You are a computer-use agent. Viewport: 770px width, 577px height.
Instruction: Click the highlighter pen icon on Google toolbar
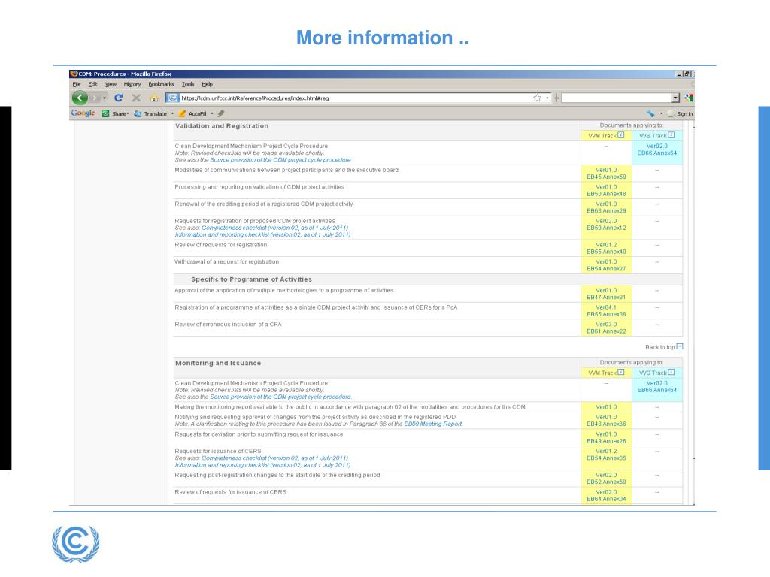coord(221,114)
